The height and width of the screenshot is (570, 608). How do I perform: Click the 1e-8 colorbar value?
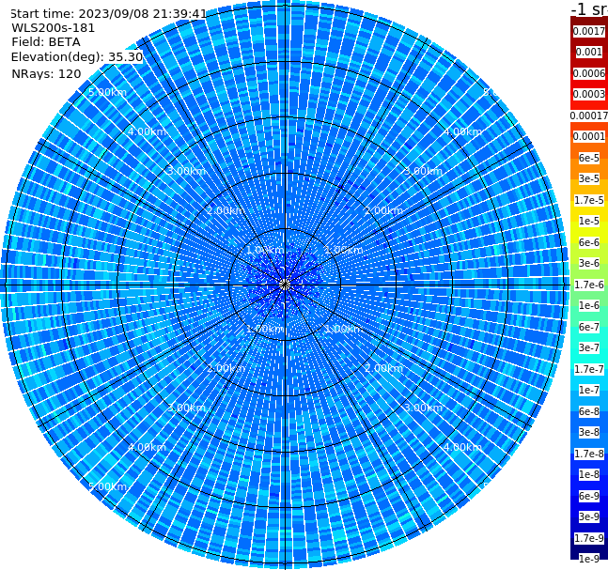coord(589,474)
